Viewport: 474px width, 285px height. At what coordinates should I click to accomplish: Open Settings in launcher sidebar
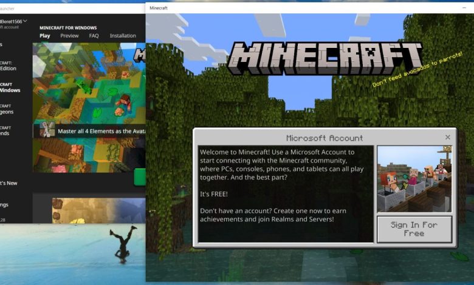tap(4, 205)
